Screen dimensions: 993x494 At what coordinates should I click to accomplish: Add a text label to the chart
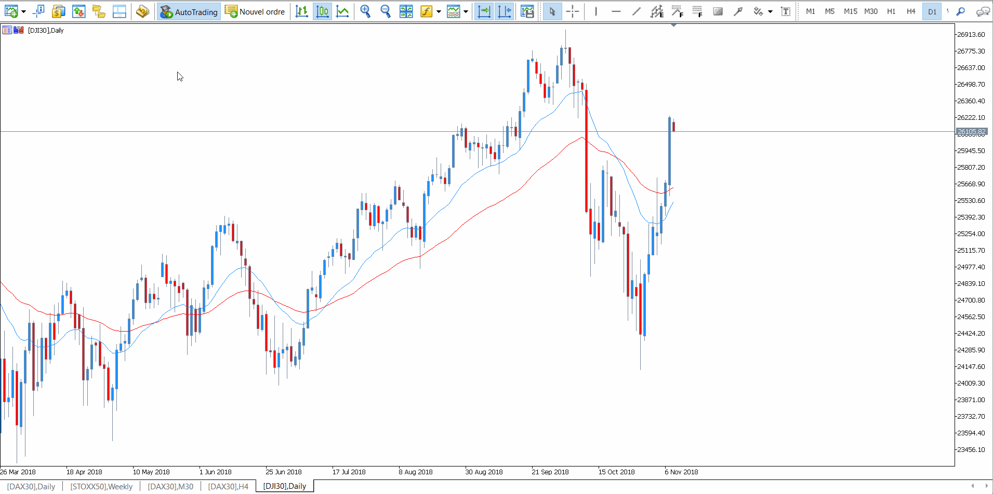tap(785, 11)
